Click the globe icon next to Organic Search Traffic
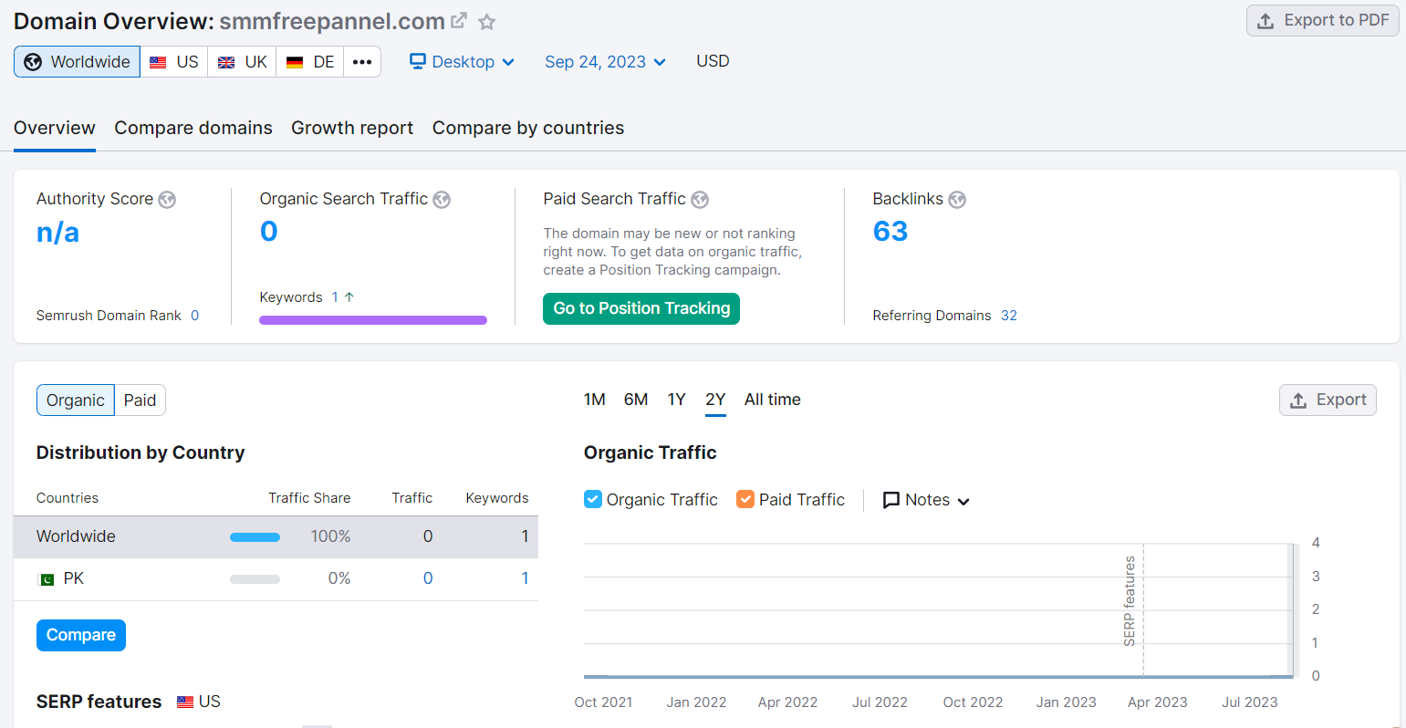 coord(442,200)
